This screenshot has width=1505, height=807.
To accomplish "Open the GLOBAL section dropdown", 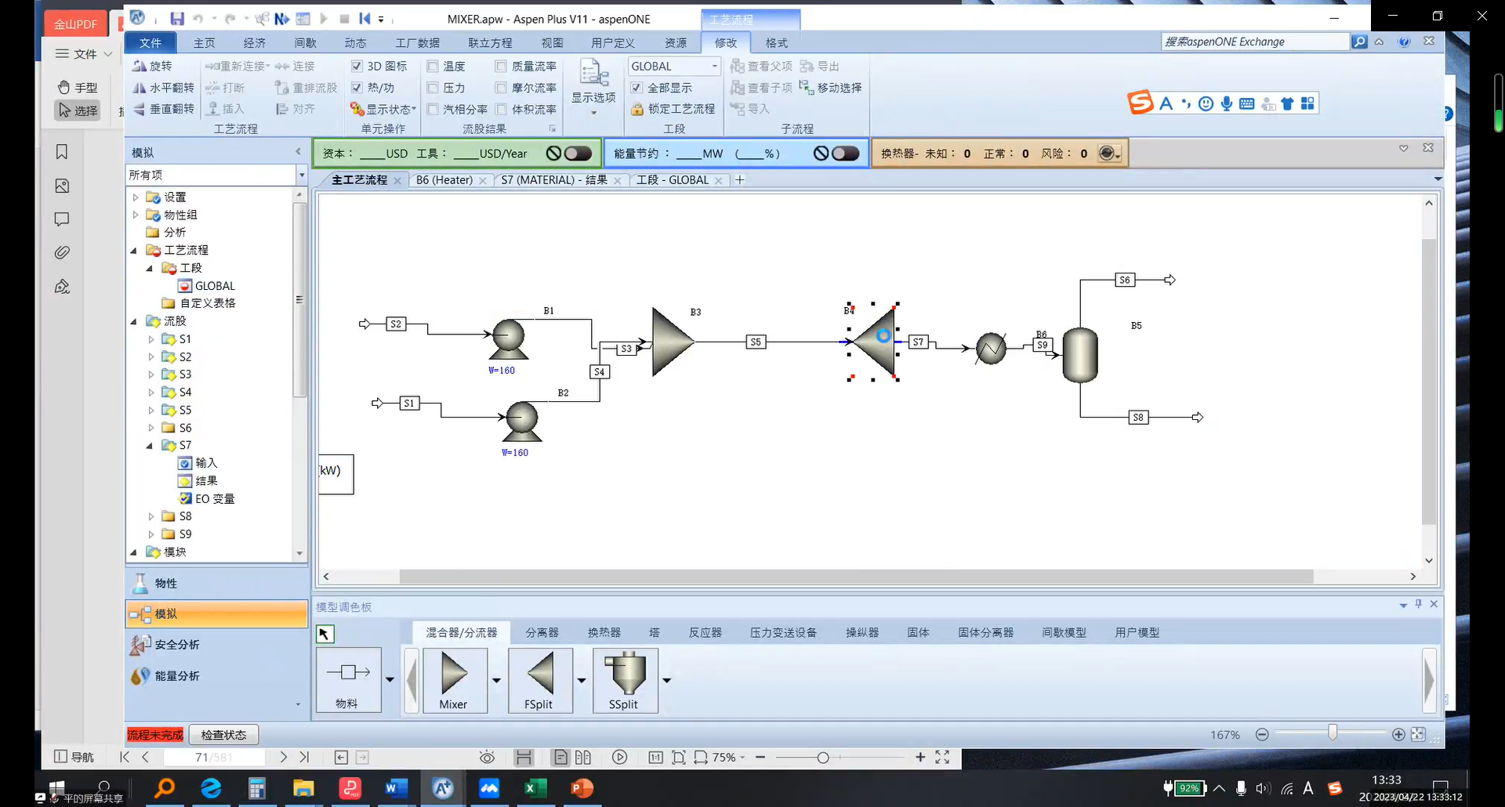I will [x=714, y=67].
